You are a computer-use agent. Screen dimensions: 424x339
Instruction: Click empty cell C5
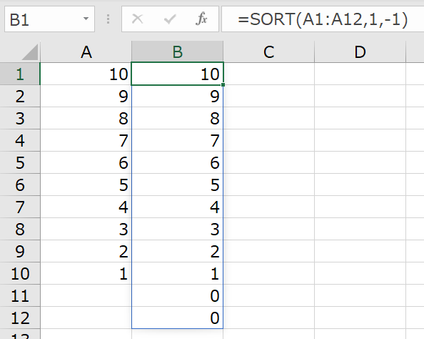tap(269, 162)
